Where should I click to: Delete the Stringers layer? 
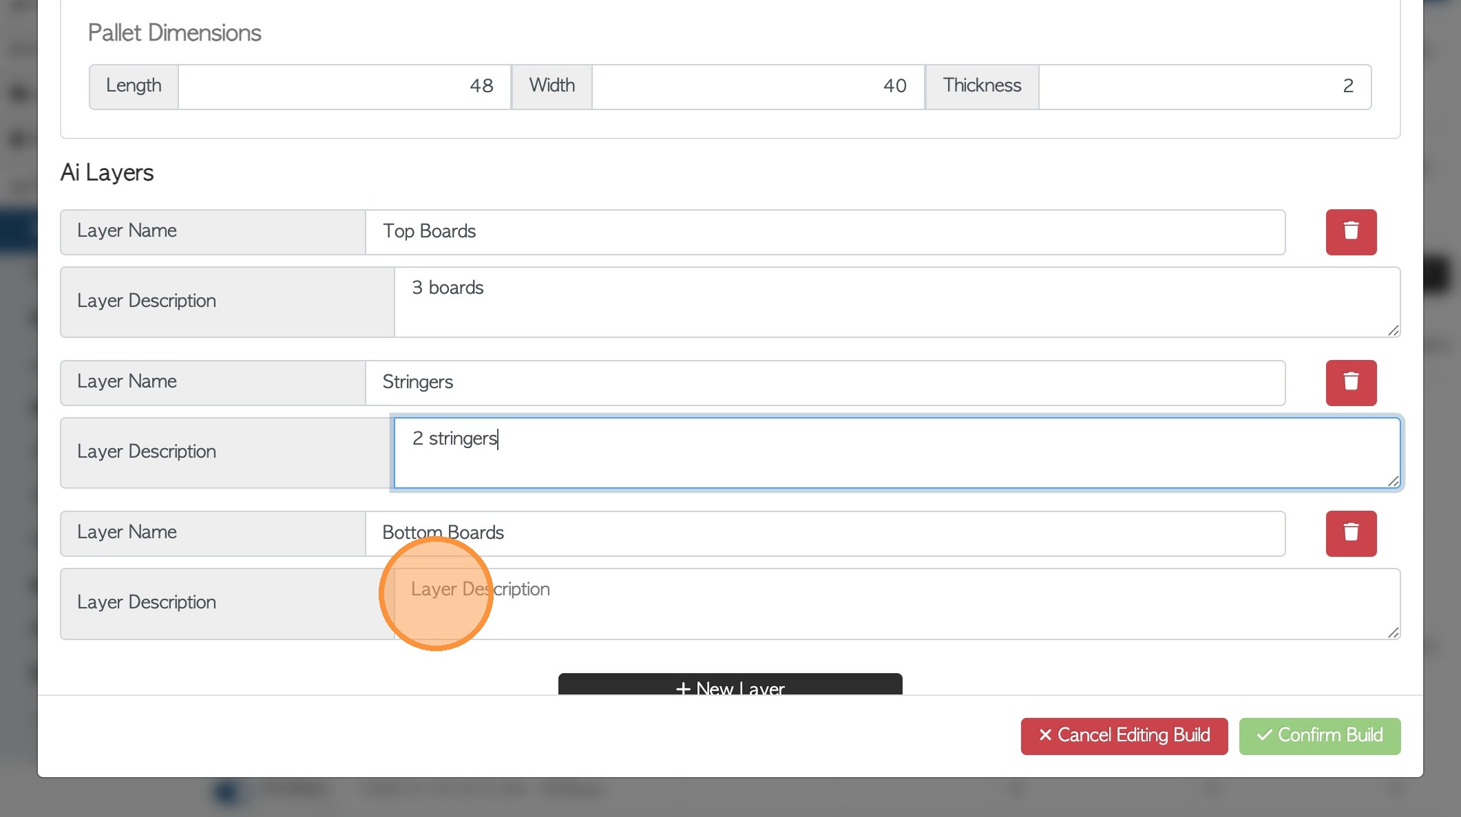(x=1351, y=383)
